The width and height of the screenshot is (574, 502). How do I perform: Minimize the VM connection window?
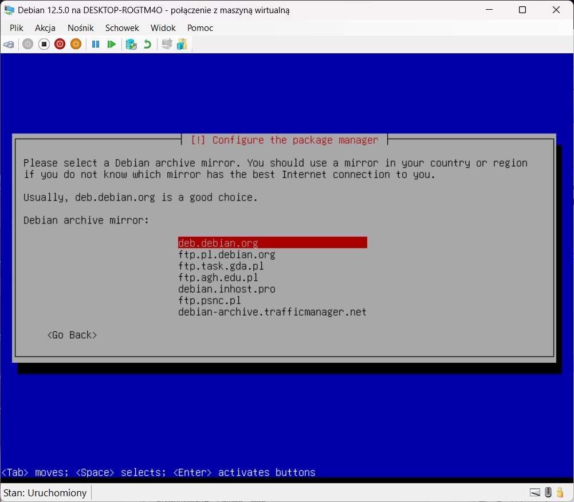489,10
